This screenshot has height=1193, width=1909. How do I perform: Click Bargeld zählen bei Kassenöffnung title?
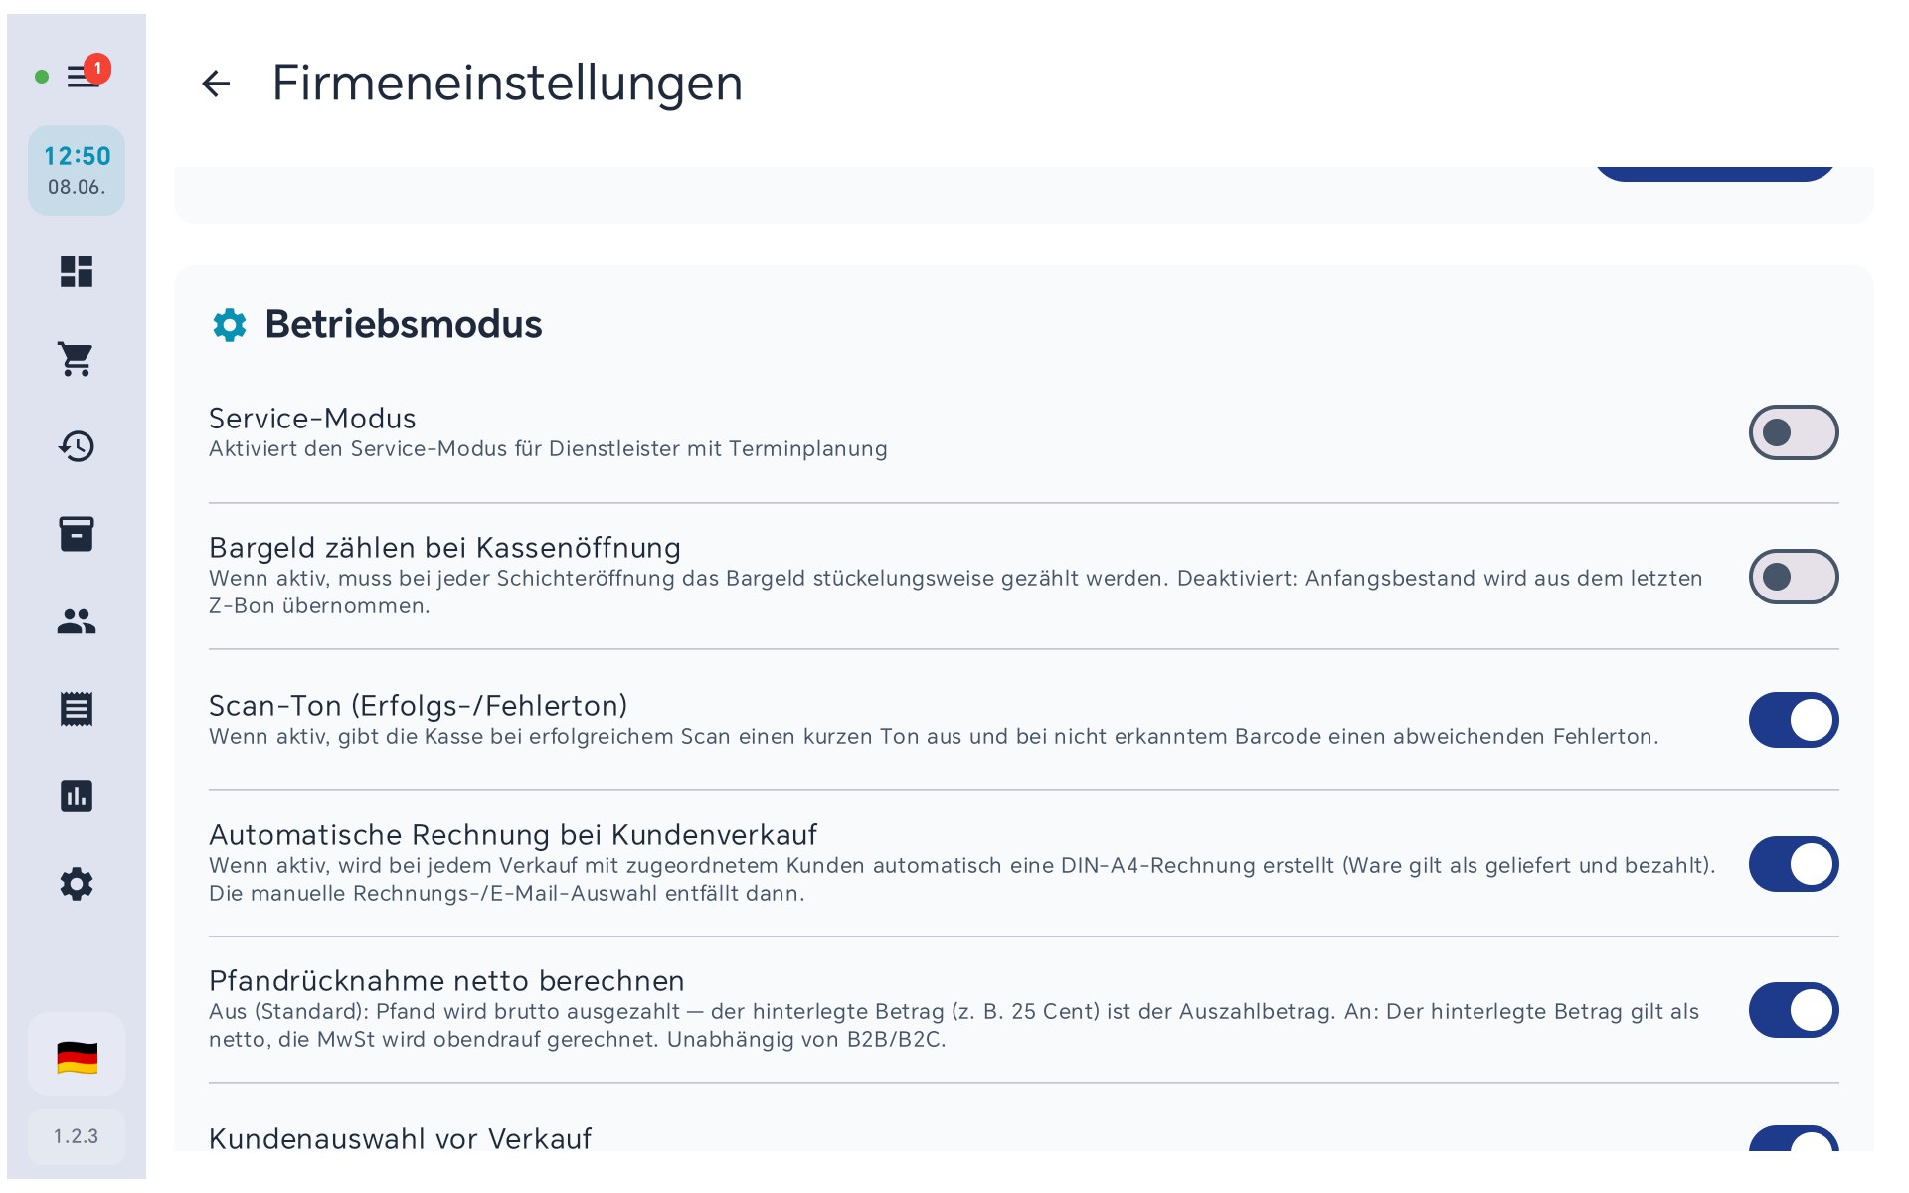[444, 548]
